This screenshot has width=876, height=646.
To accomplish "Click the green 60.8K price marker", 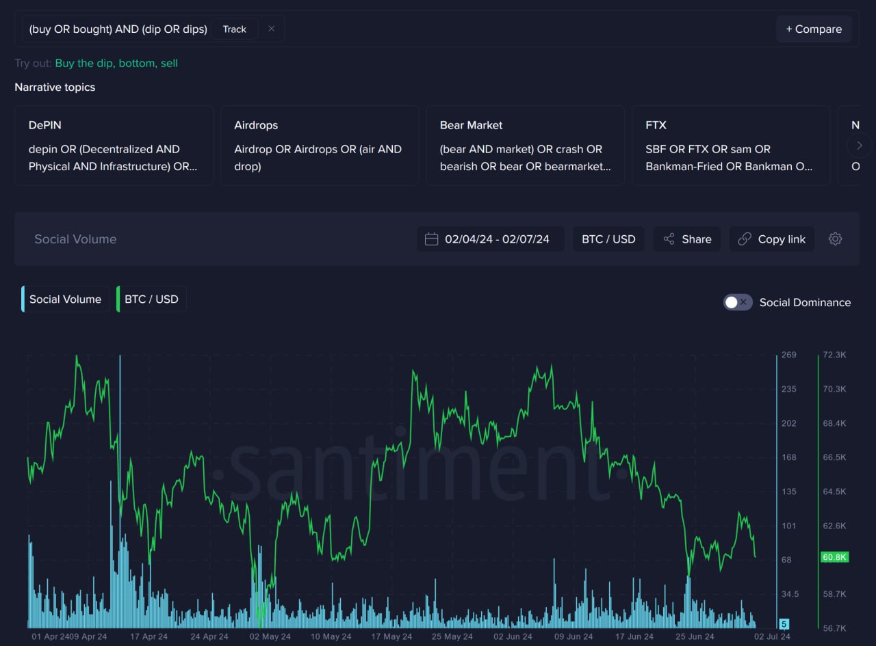I will coord(835,557).
